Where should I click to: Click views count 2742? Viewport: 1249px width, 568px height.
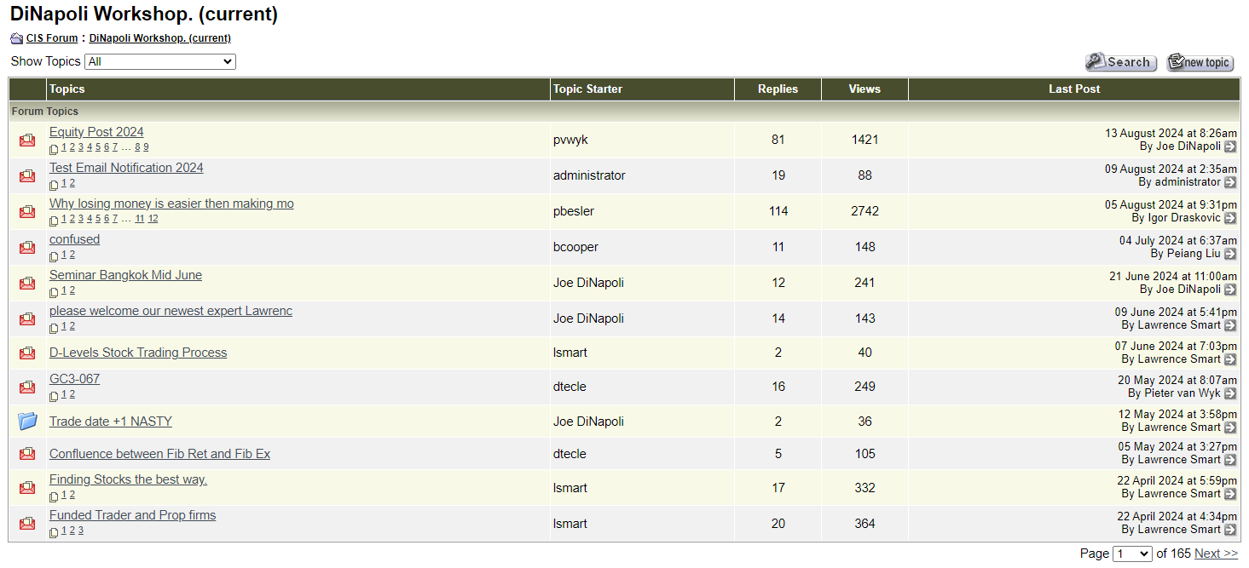pos(864,211)
